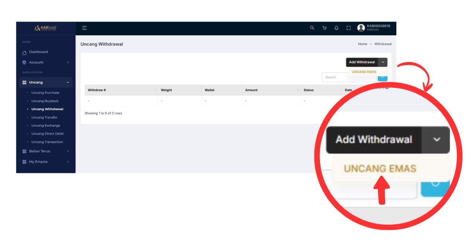Click the Withdrawal breadcrumb link
Image resolution: width=471 pixels, height=247 pixels.
(x=383, y=44)
